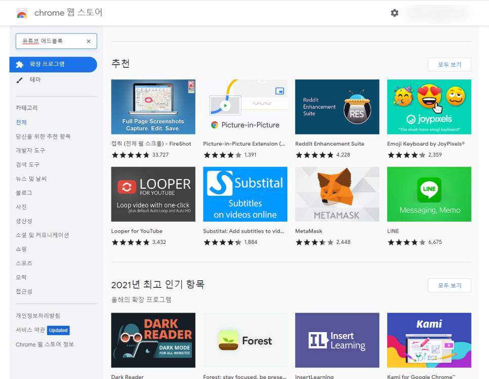489x379 pixels.
Task: Click the 33,727 star rating of FireShot
Action: click(x=140, y=155)
